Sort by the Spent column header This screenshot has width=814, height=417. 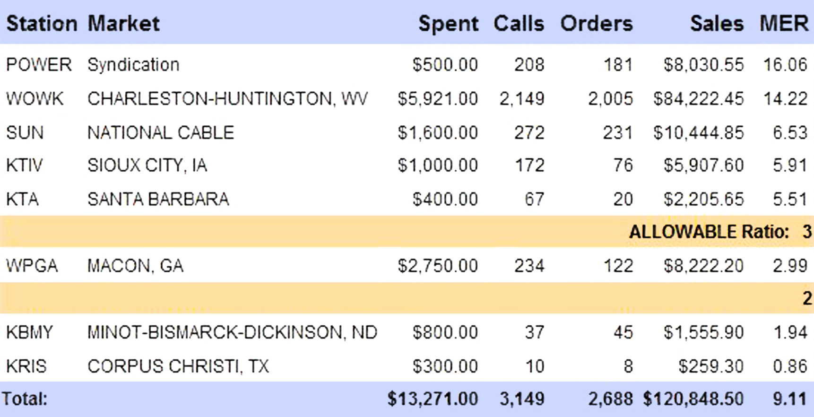[448, 25]
